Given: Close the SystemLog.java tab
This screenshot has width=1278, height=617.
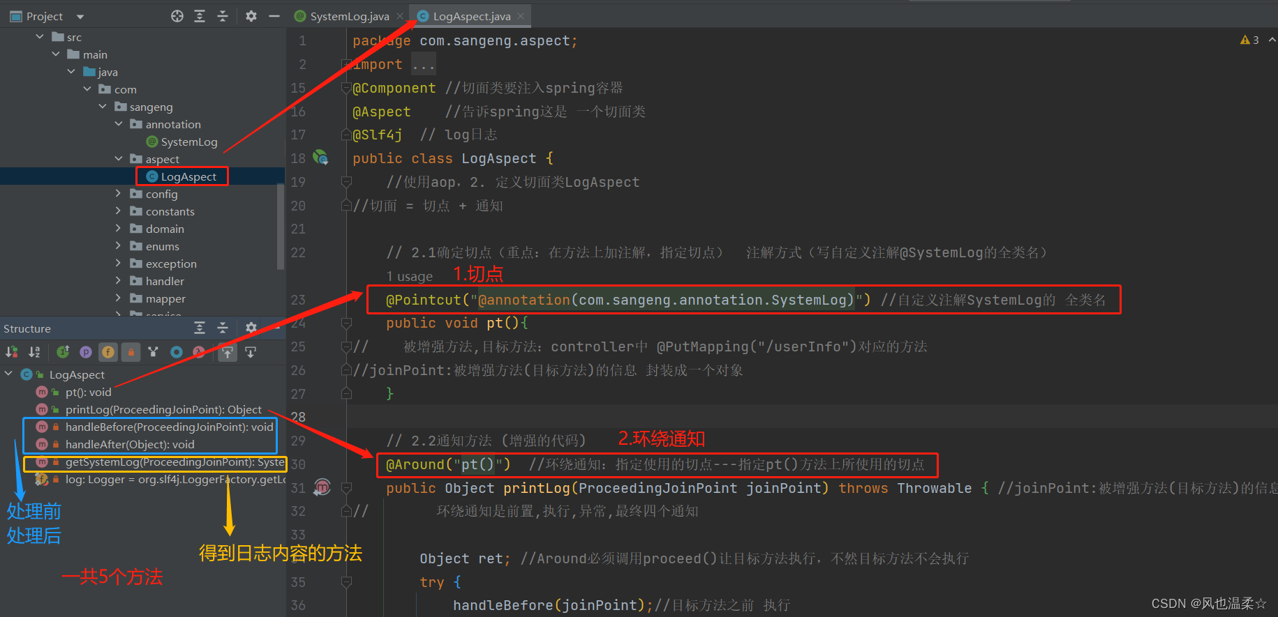Looking at the screenshot, I should tap(399, 16).
